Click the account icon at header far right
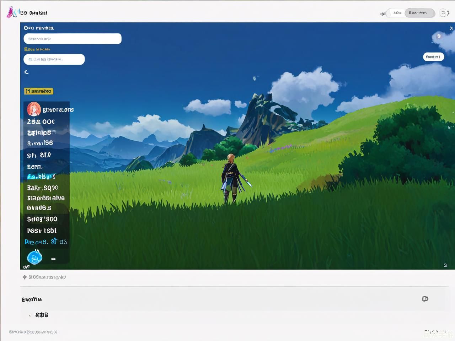Viewport: 455px width, 341px height. 444,13
